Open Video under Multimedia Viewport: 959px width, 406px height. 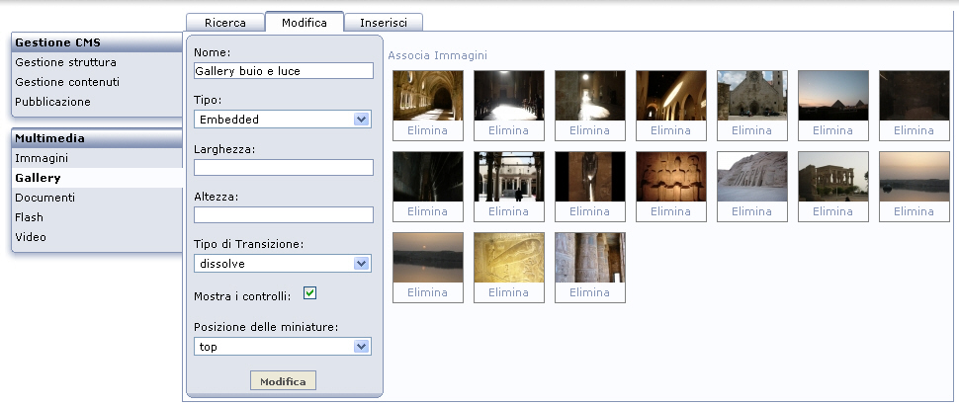31,237
